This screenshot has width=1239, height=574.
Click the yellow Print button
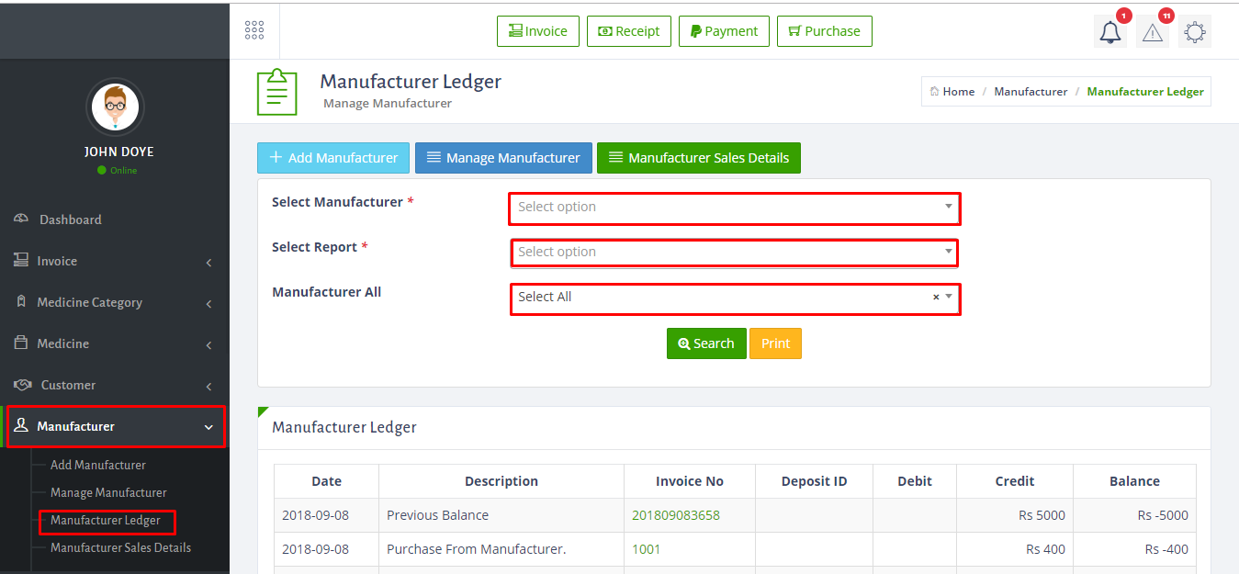coord(775,343)
